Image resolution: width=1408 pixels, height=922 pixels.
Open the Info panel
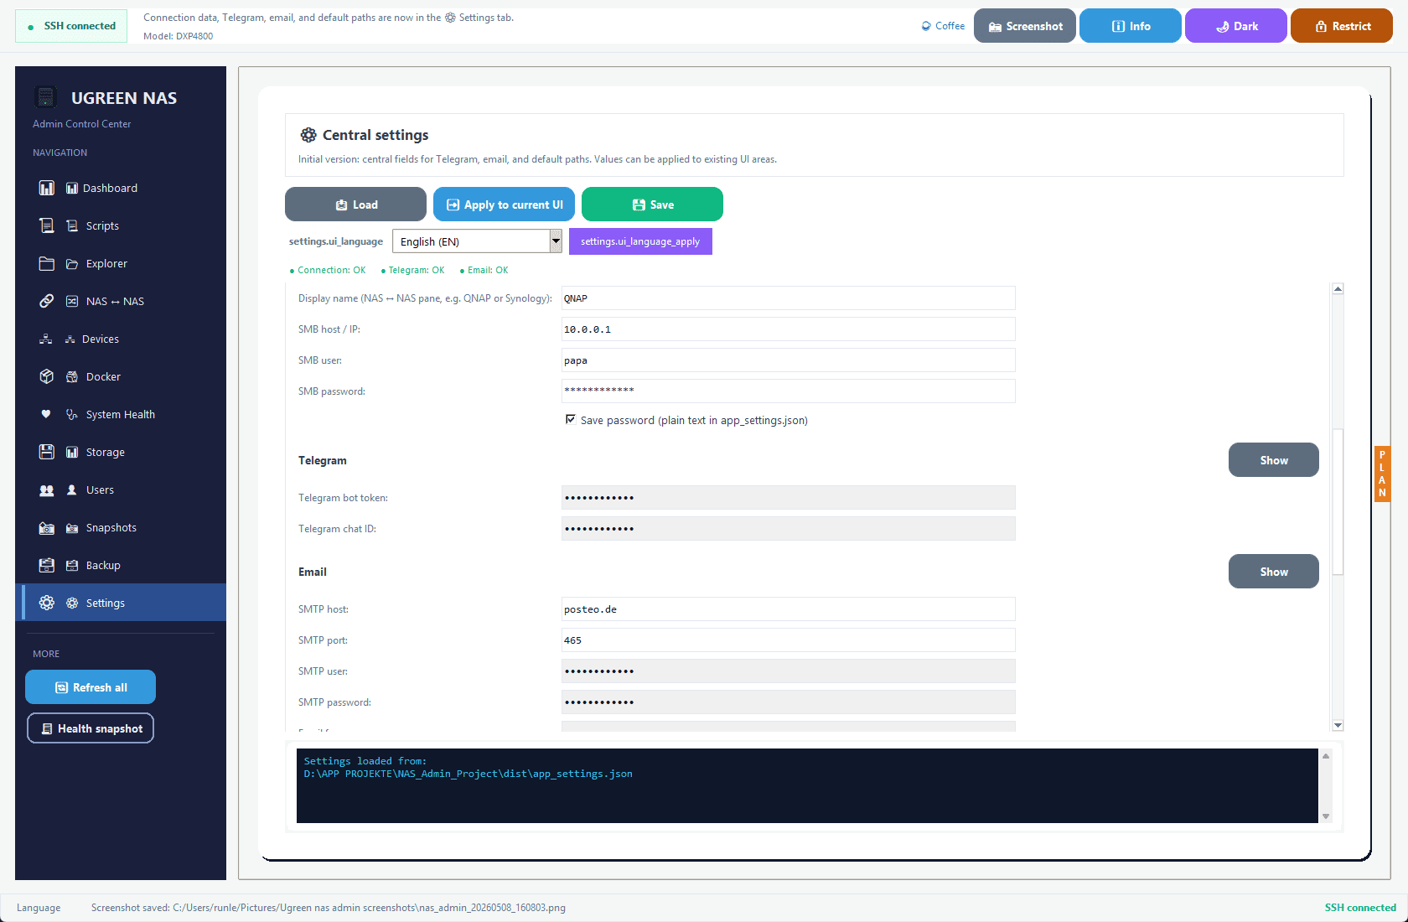(1131, 26)
